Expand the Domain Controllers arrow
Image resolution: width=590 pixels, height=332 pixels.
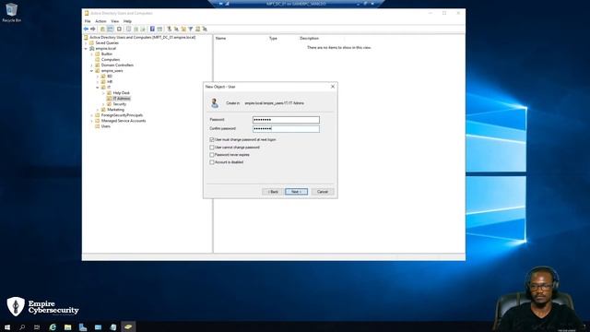pos(92,65)
